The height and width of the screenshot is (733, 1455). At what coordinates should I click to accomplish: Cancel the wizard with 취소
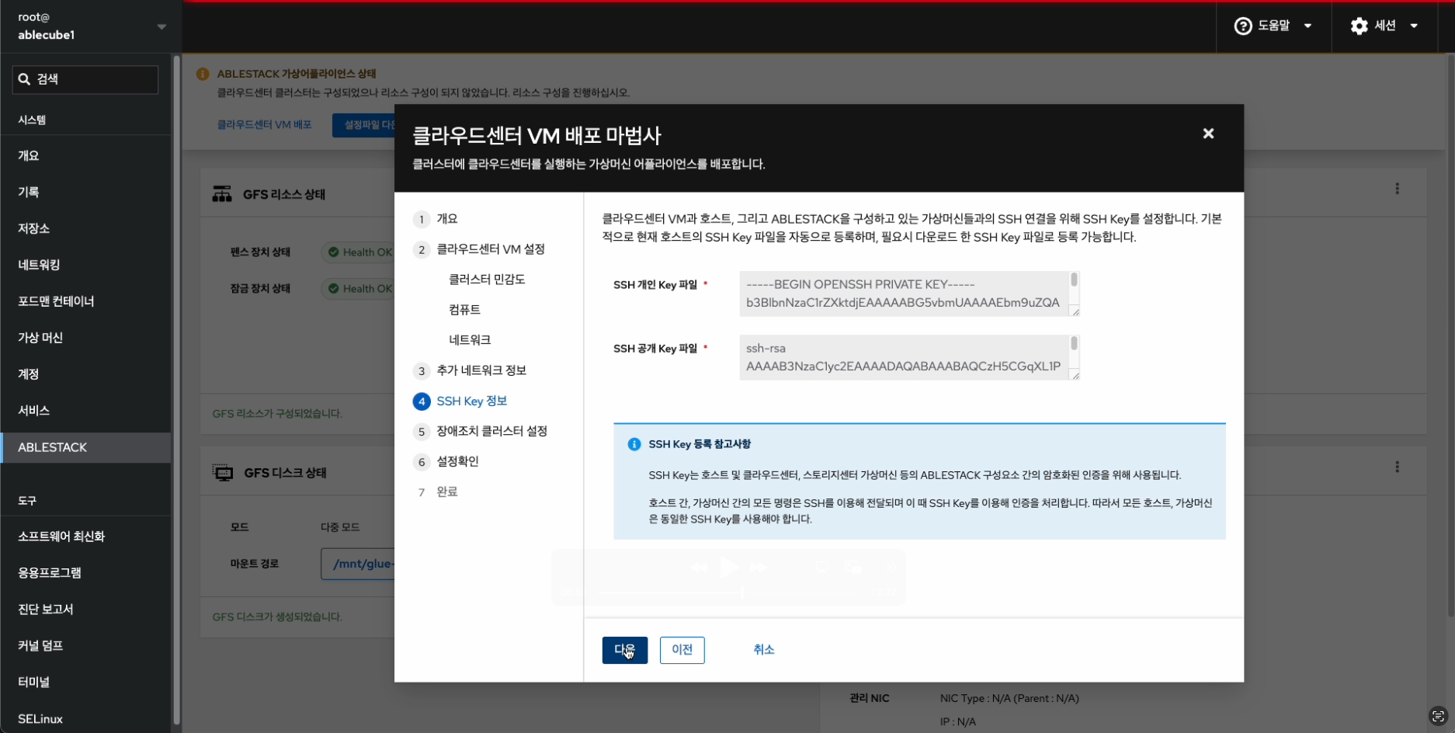pyautogui.click(x=763, y=650)
